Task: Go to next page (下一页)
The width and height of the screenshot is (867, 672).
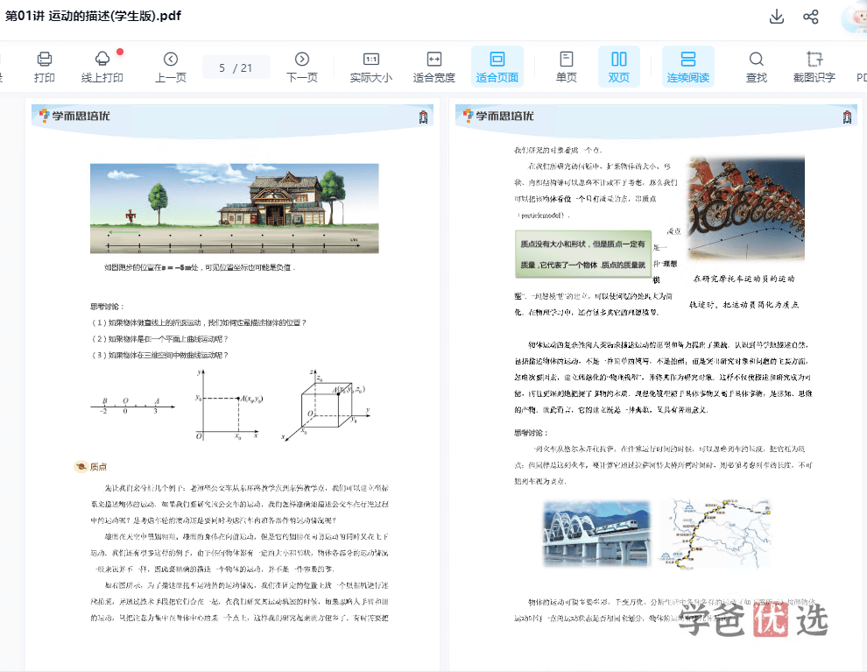Action: pos(302,67)
